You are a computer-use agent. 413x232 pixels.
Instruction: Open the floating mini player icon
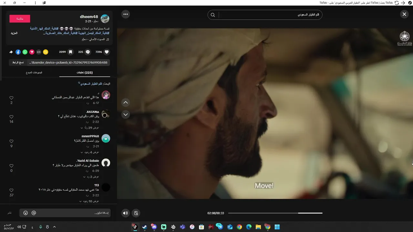click(136, 213)
